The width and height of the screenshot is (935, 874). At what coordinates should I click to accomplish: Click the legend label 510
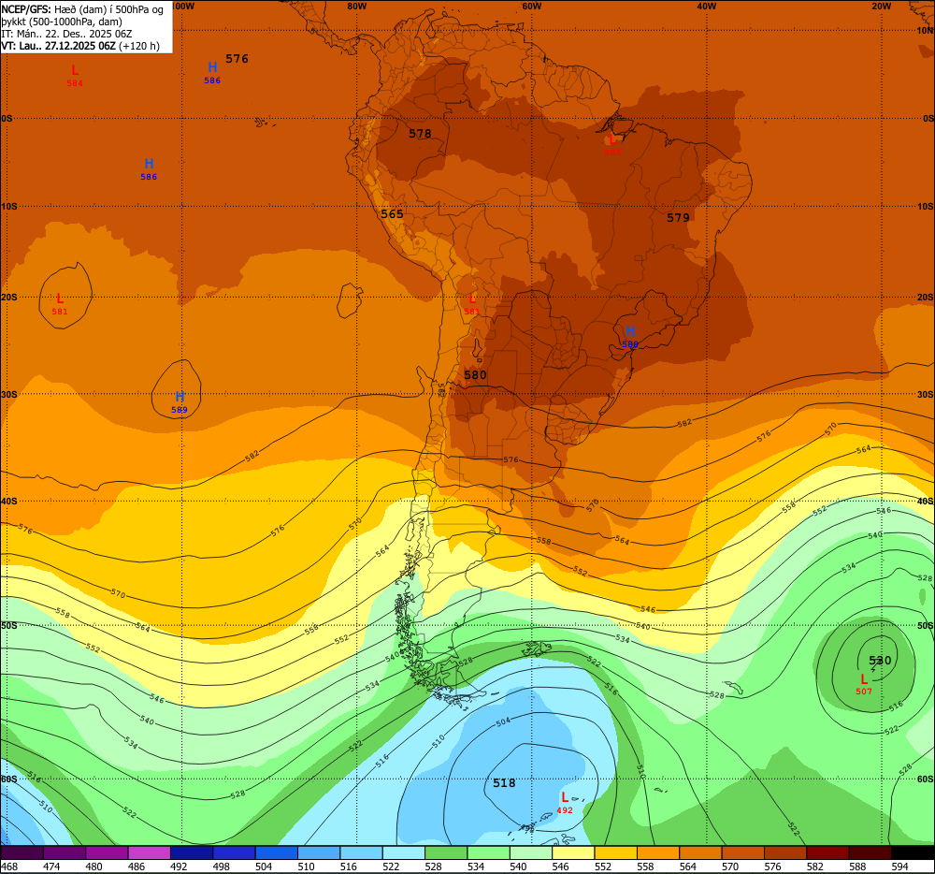(x=306, y=867)
